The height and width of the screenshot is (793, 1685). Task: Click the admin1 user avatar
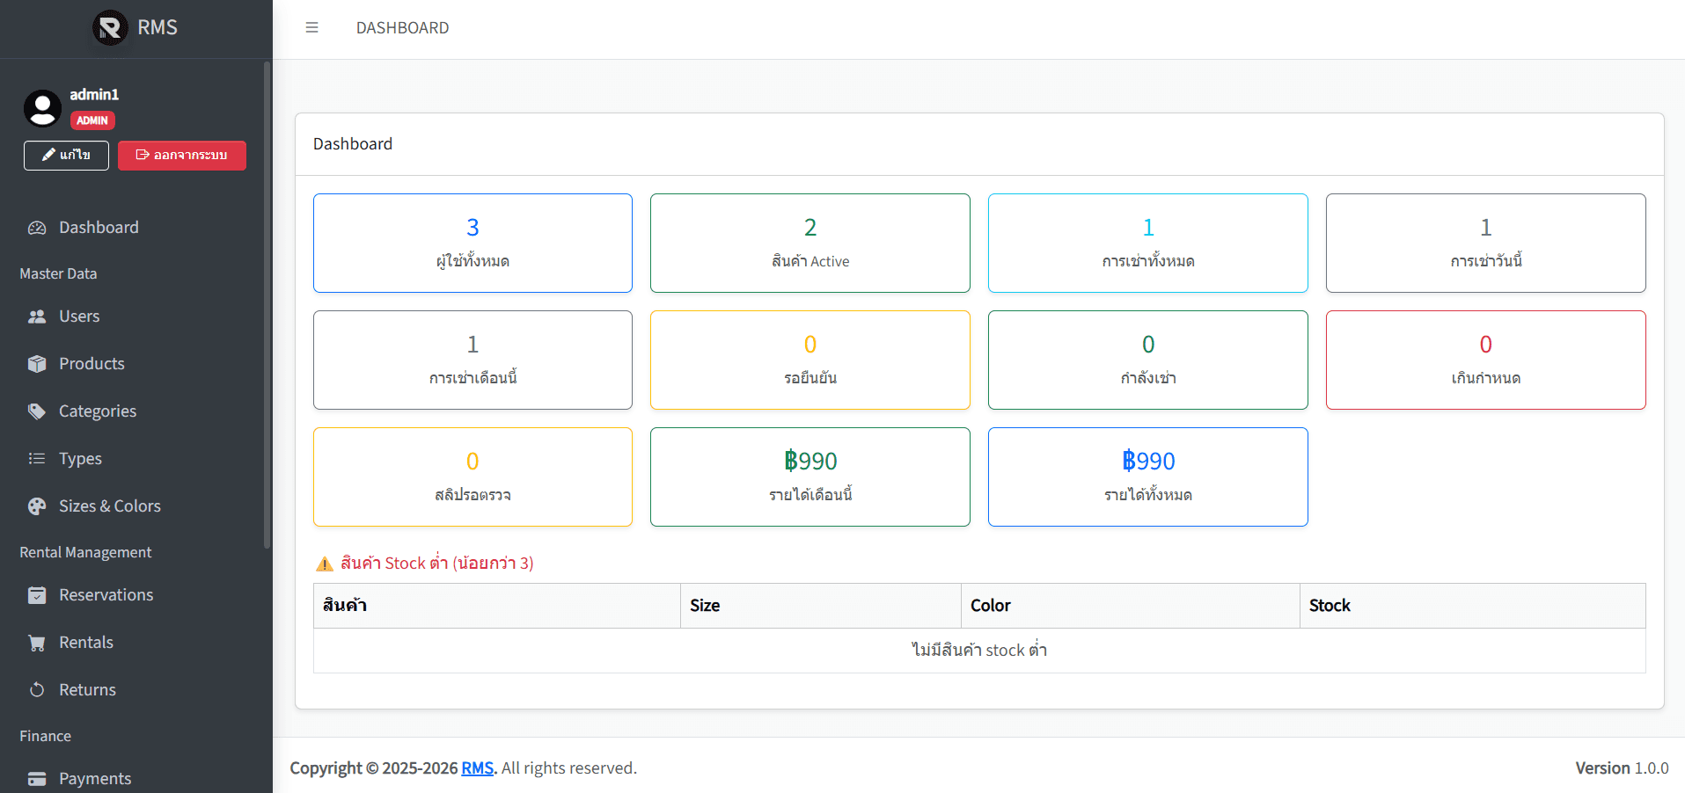(42, 108)
